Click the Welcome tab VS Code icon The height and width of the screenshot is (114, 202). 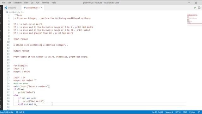6,8
